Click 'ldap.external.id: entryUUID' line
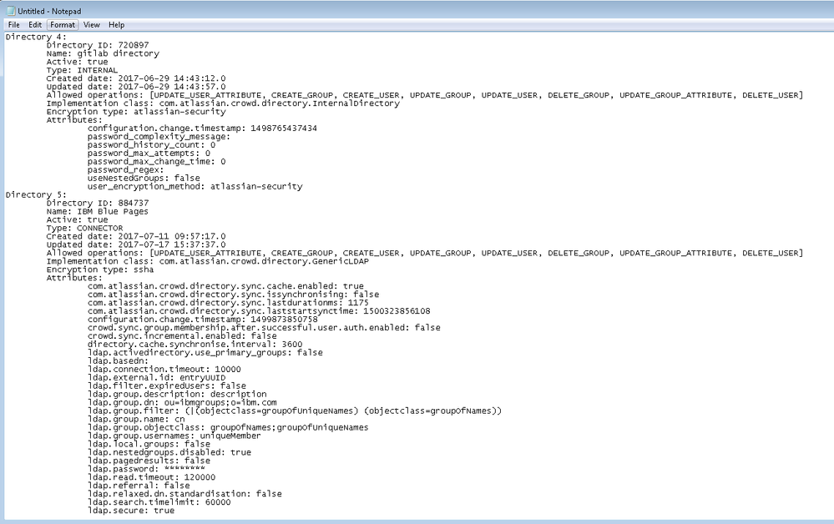Screen dimensions: 834x524 pos(156,377)
